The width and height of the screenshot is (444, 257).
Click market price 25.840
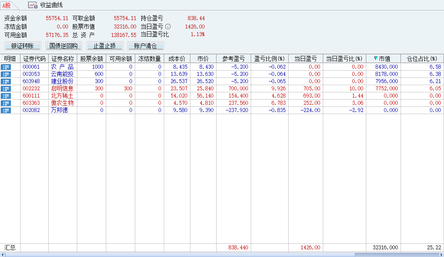[x=205, y=89]
